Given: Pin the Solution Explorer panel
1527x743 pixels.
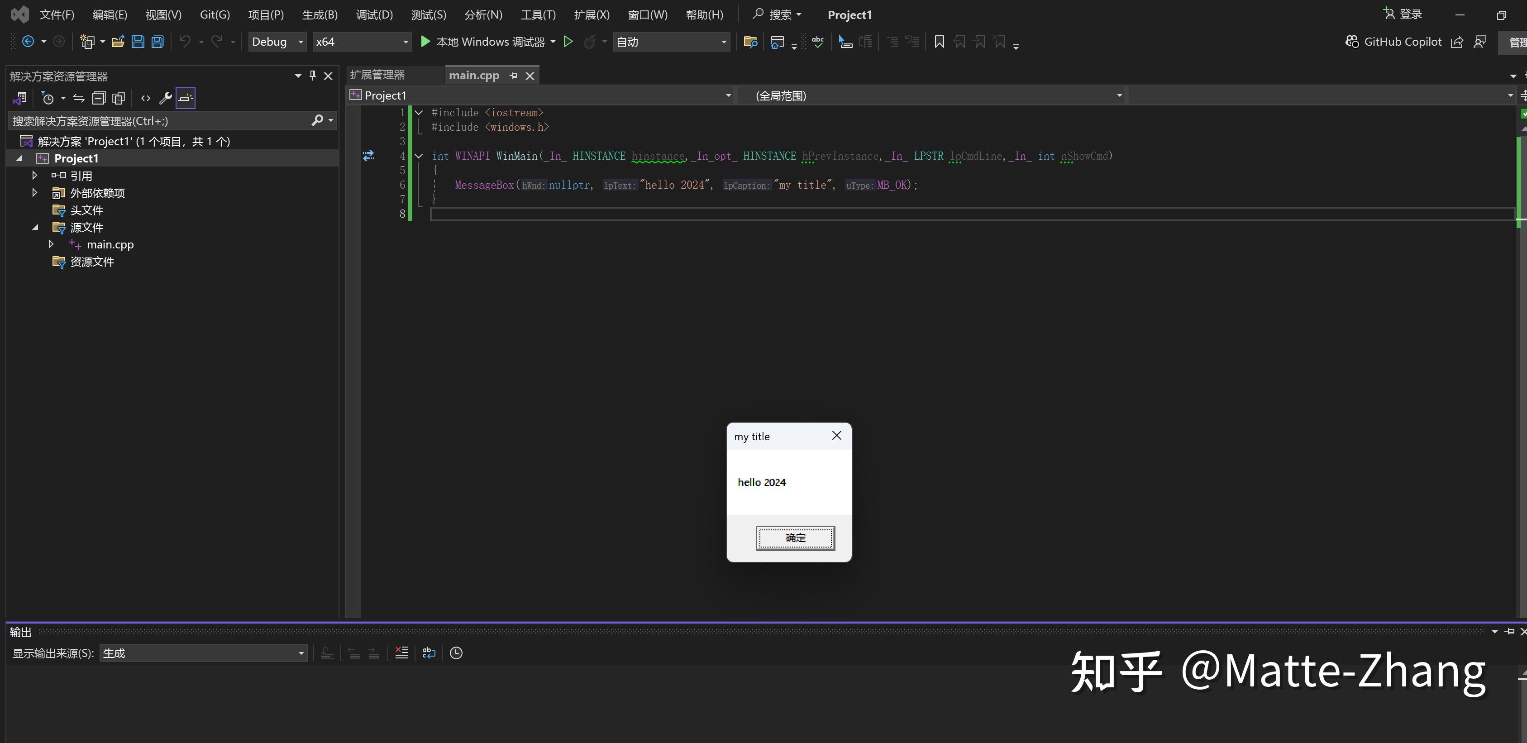Looking at the screenshot, I should [312, 76].
